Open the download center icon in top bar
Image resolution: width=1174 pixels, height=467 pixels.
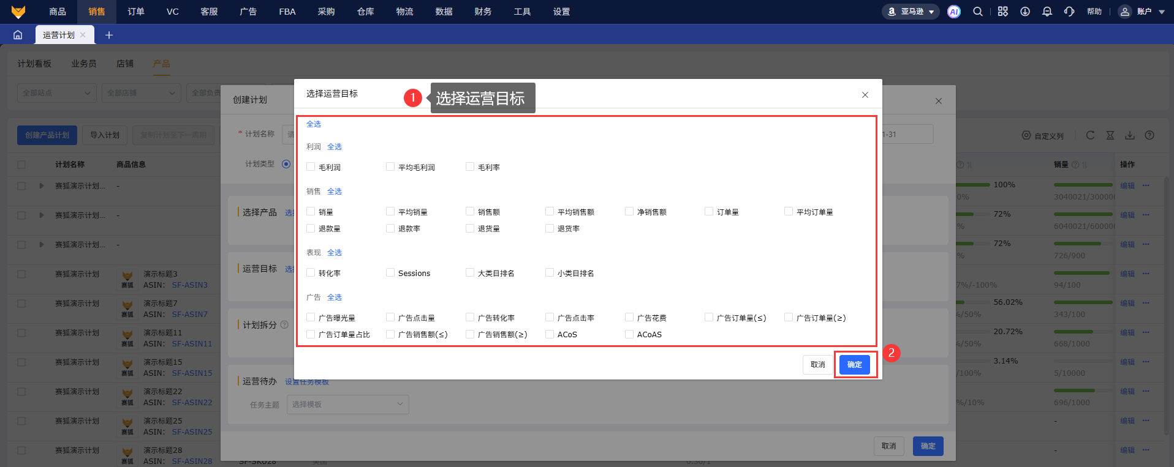click(x=1024, y=12)
